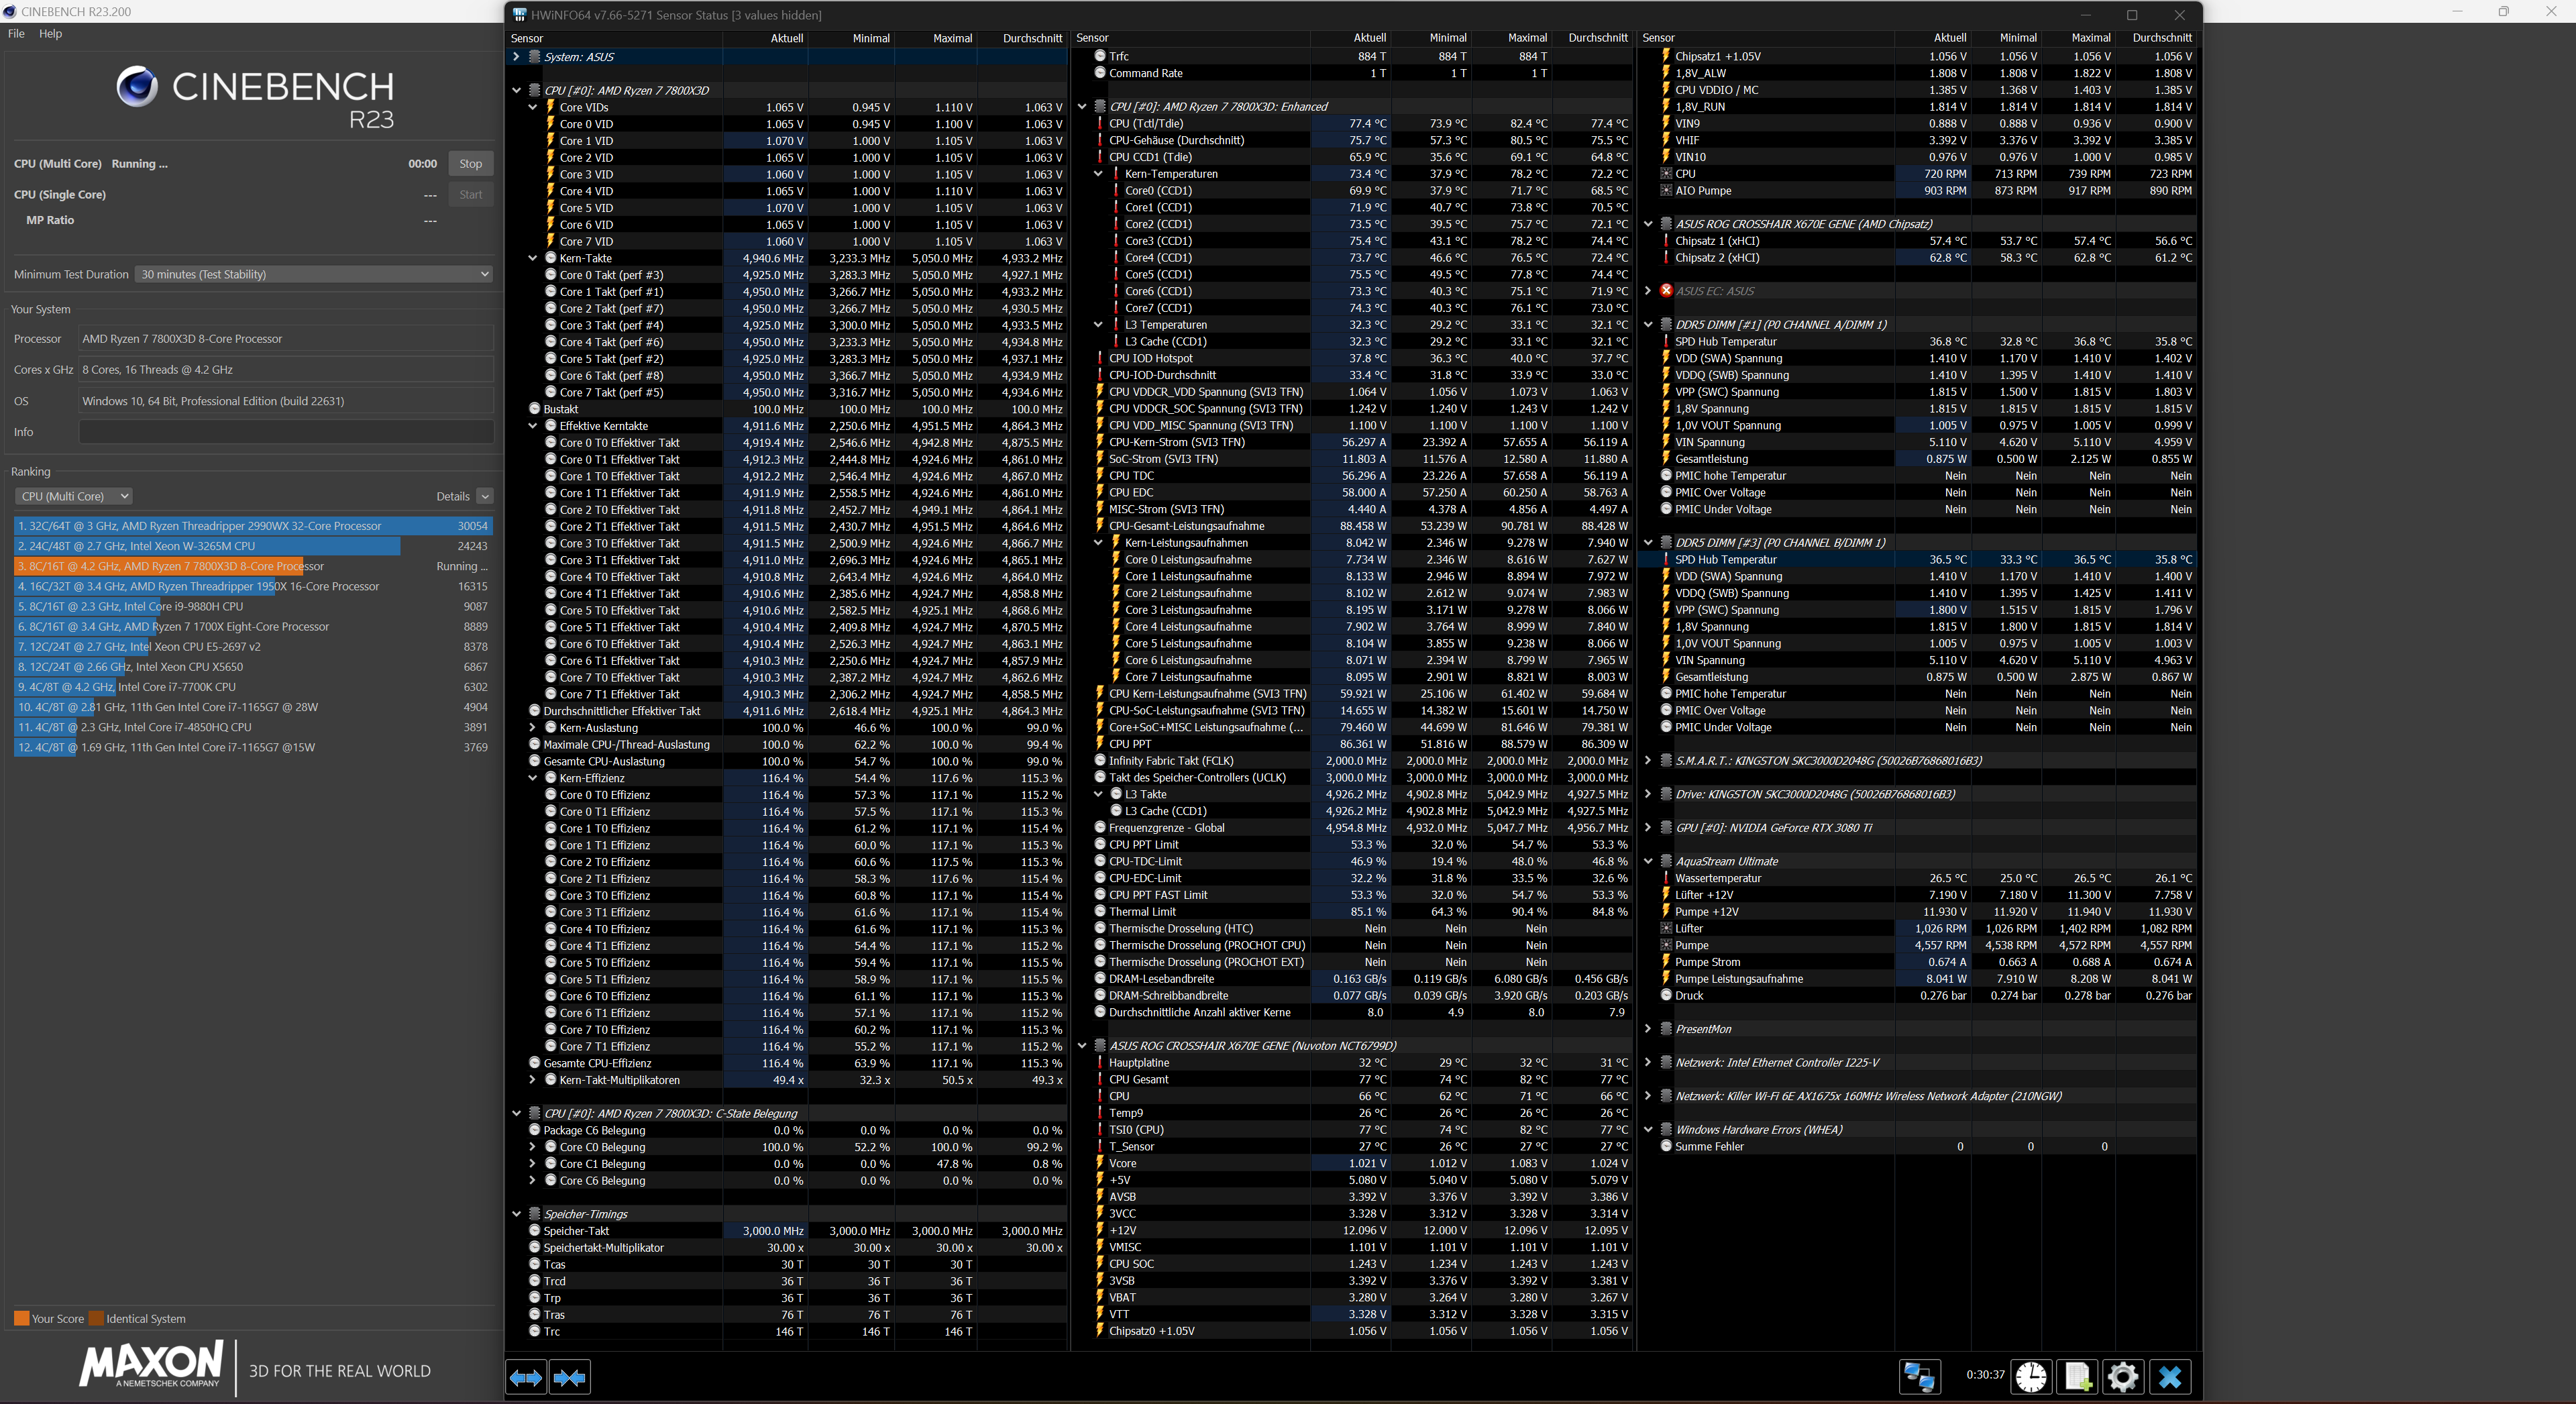This screenshot has height=1404, width=2576.
Task: Open the Help menu in Cinebench
Action: click(50, 33)
